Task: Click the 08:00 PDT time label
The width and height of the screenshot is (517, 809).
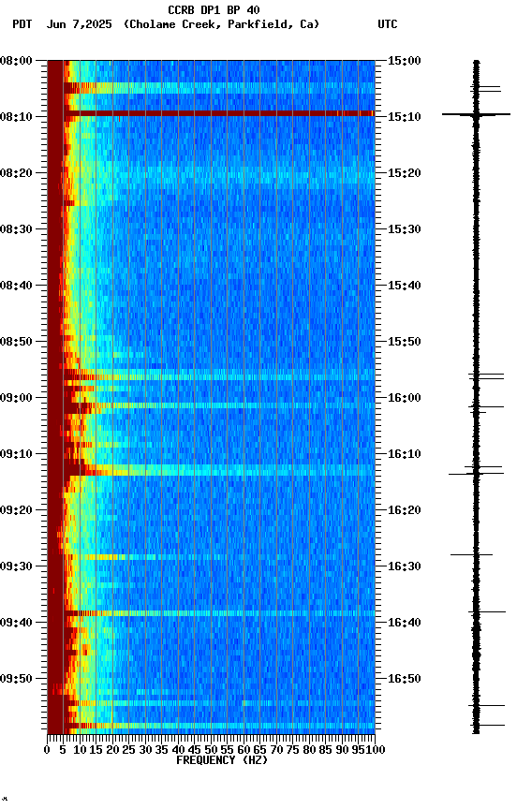Action: (x=16, y=61)
